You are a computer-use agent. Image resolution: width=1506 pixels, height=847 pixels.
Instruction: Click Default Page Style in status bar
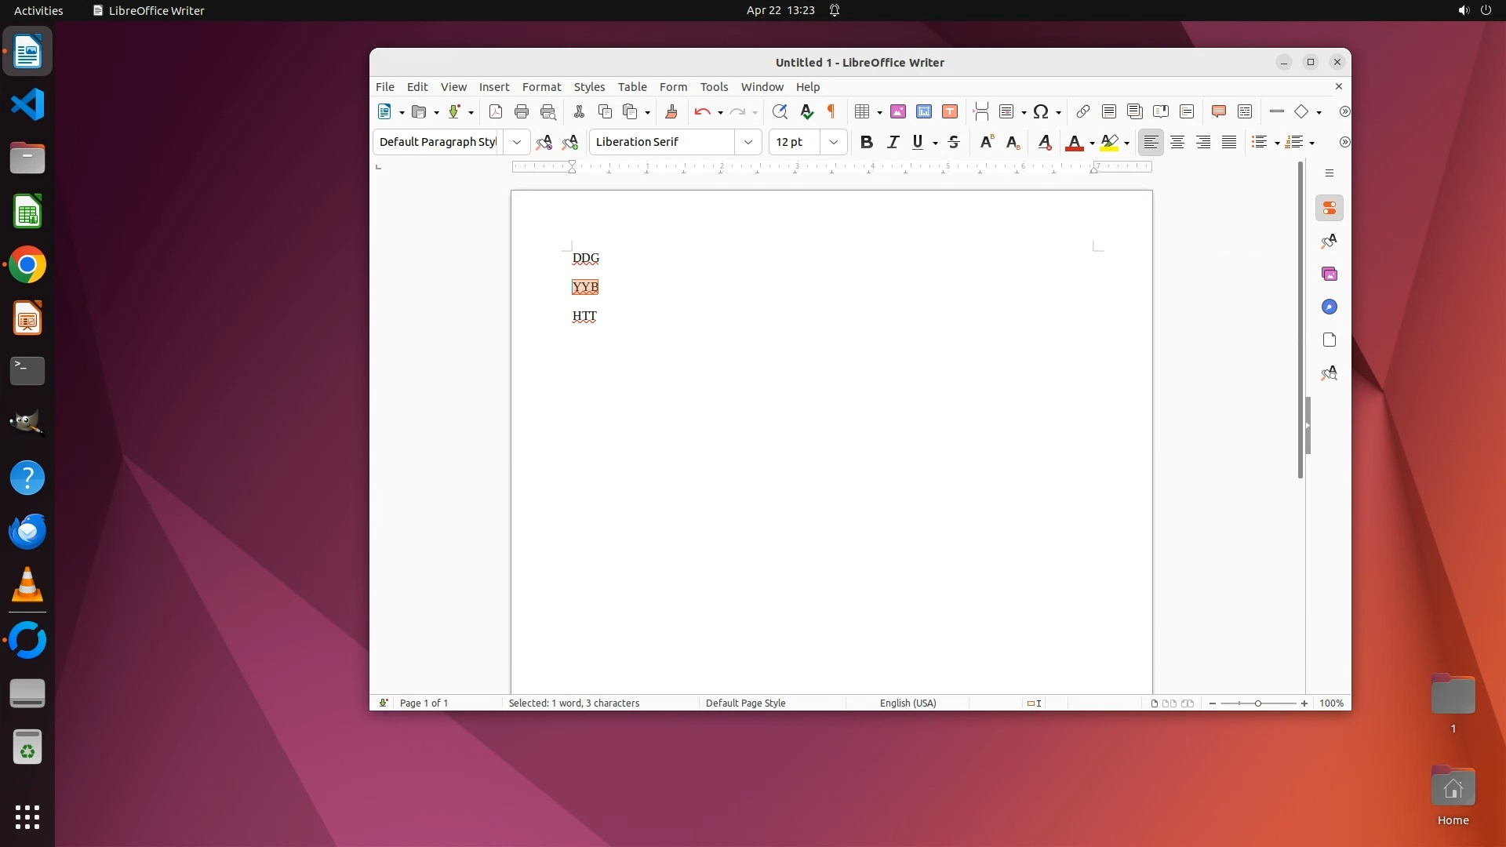745,703
